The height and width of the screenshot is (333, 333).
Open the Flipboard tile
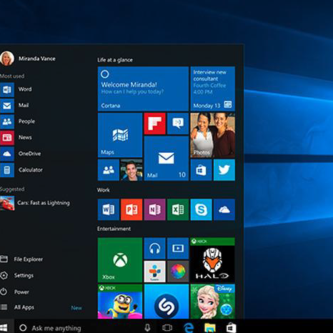155,124
